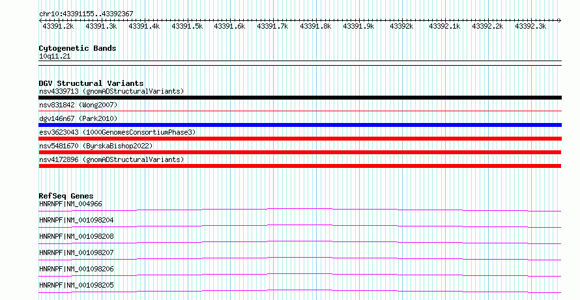Click the 43392.1k ruler tick label
Screen dimensions: 580x300
[444, 27]
